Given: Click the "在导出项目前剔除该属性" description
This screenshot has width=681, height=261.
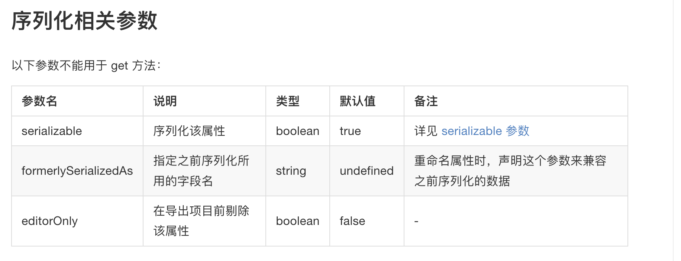Looking at the screenshot, I should coord(201,221).
